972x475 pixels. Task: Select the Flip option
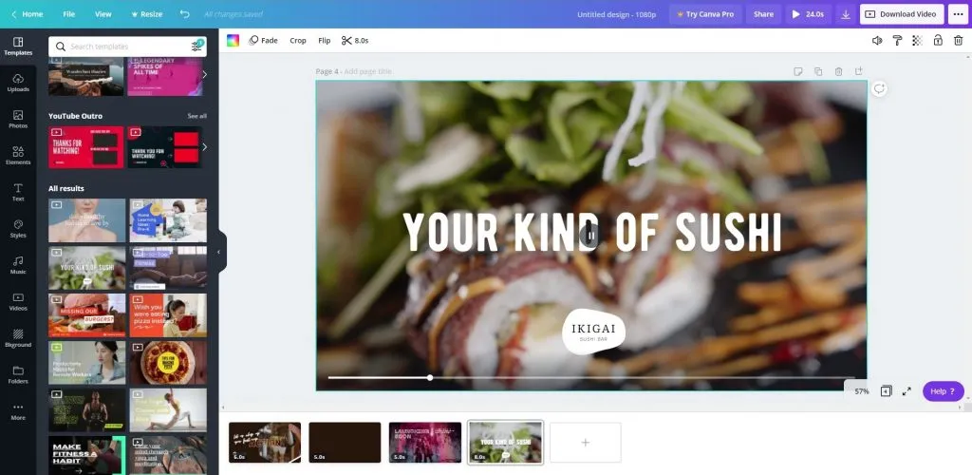click(325, 40)
